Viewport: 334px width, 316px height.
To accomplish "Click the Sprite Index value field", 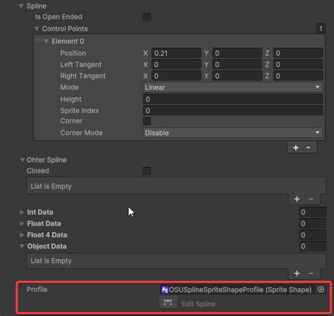I will (233, 111).
